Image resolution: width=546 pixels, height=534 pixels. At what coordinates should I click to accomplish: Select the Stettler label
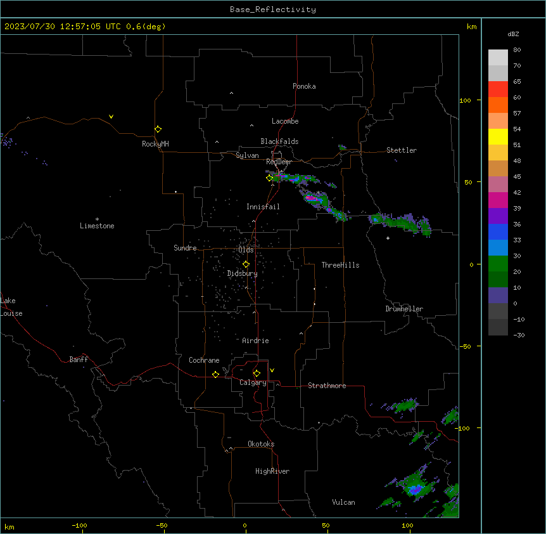(x=402, y=150)
